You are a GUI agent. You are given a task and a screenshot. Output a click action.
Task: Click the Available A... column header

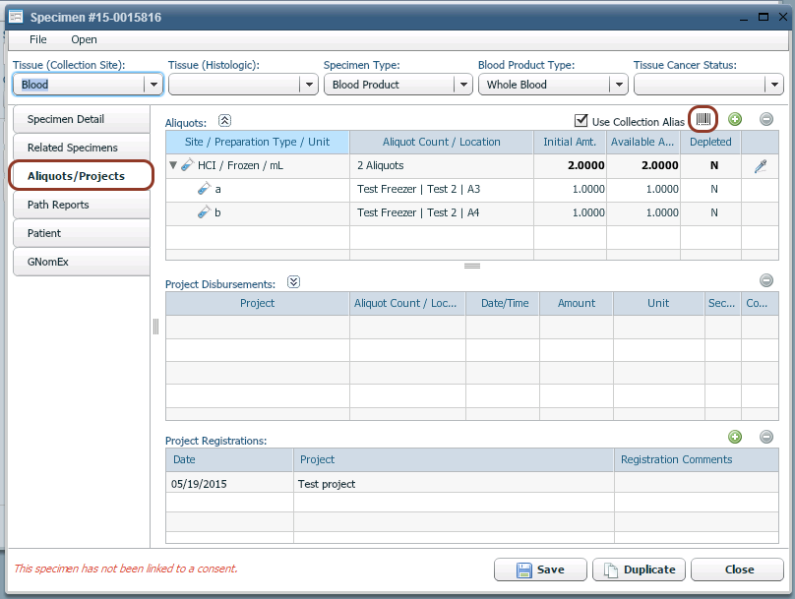pyautogui.click(x=642, y=142)
